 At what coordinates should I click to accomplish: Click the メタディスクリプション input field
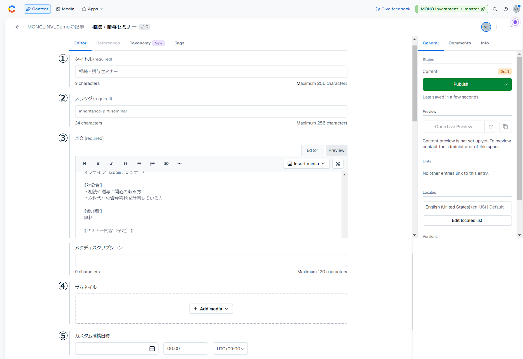point(211,260)
